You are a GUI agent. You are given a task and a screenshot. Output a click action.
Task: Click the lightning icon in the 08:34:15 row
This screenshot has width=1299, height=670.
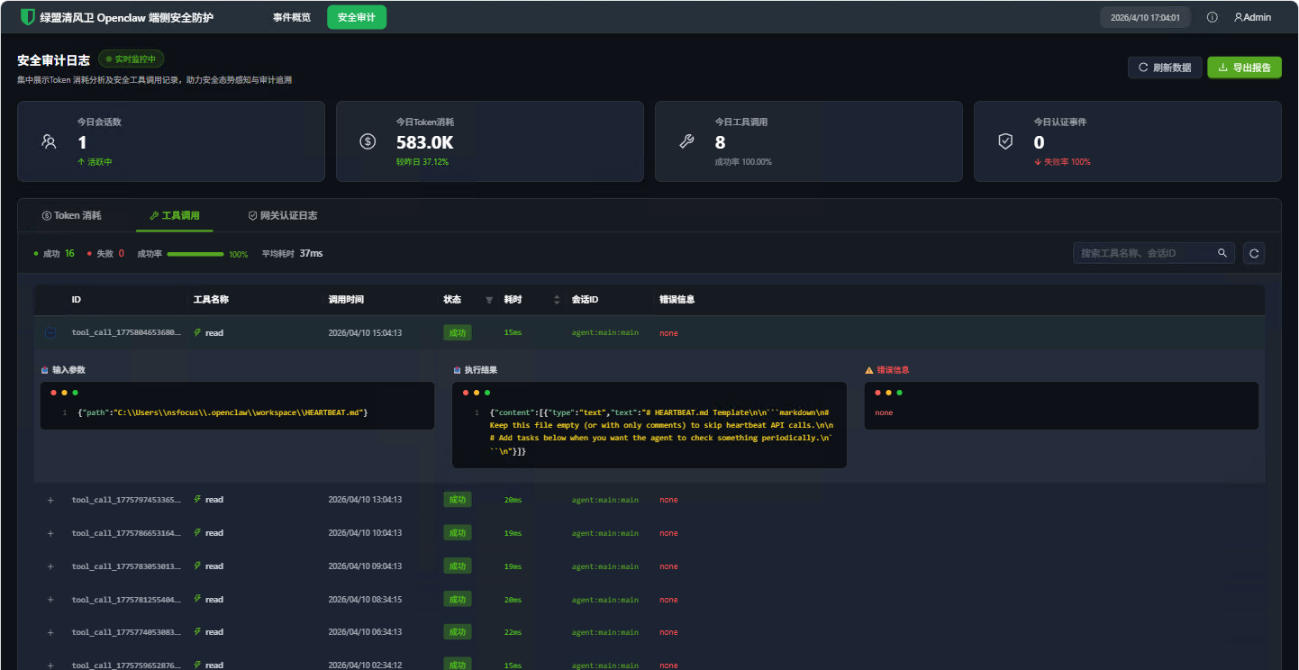197,599
